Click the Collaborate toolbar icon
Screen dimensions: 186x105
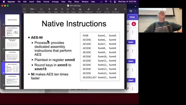pyautogui.click(x=89, y=10)
